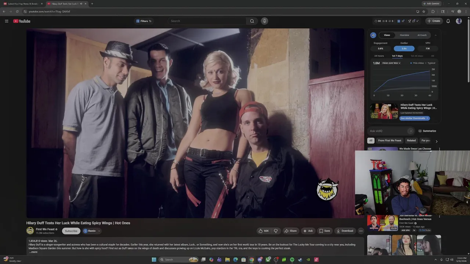Reload the page
The width and height of the screenshot is (470, 264).
click(17, 11)
